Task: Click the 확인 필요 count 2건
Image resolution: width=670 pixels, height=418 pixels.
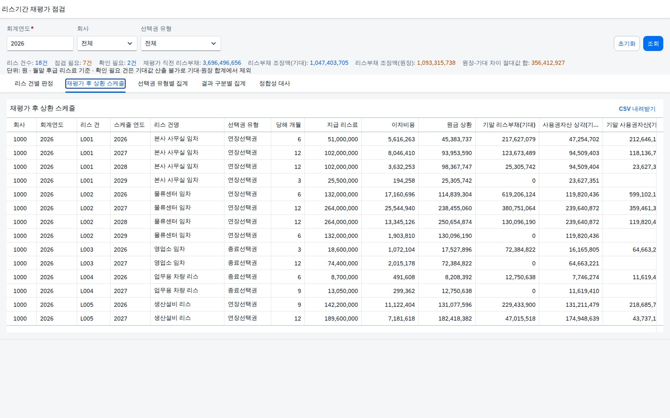Action: (131, 63)
